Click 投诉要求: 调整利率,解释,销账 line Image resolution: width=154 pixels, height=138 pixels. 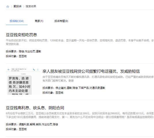(x=32, y=124)
